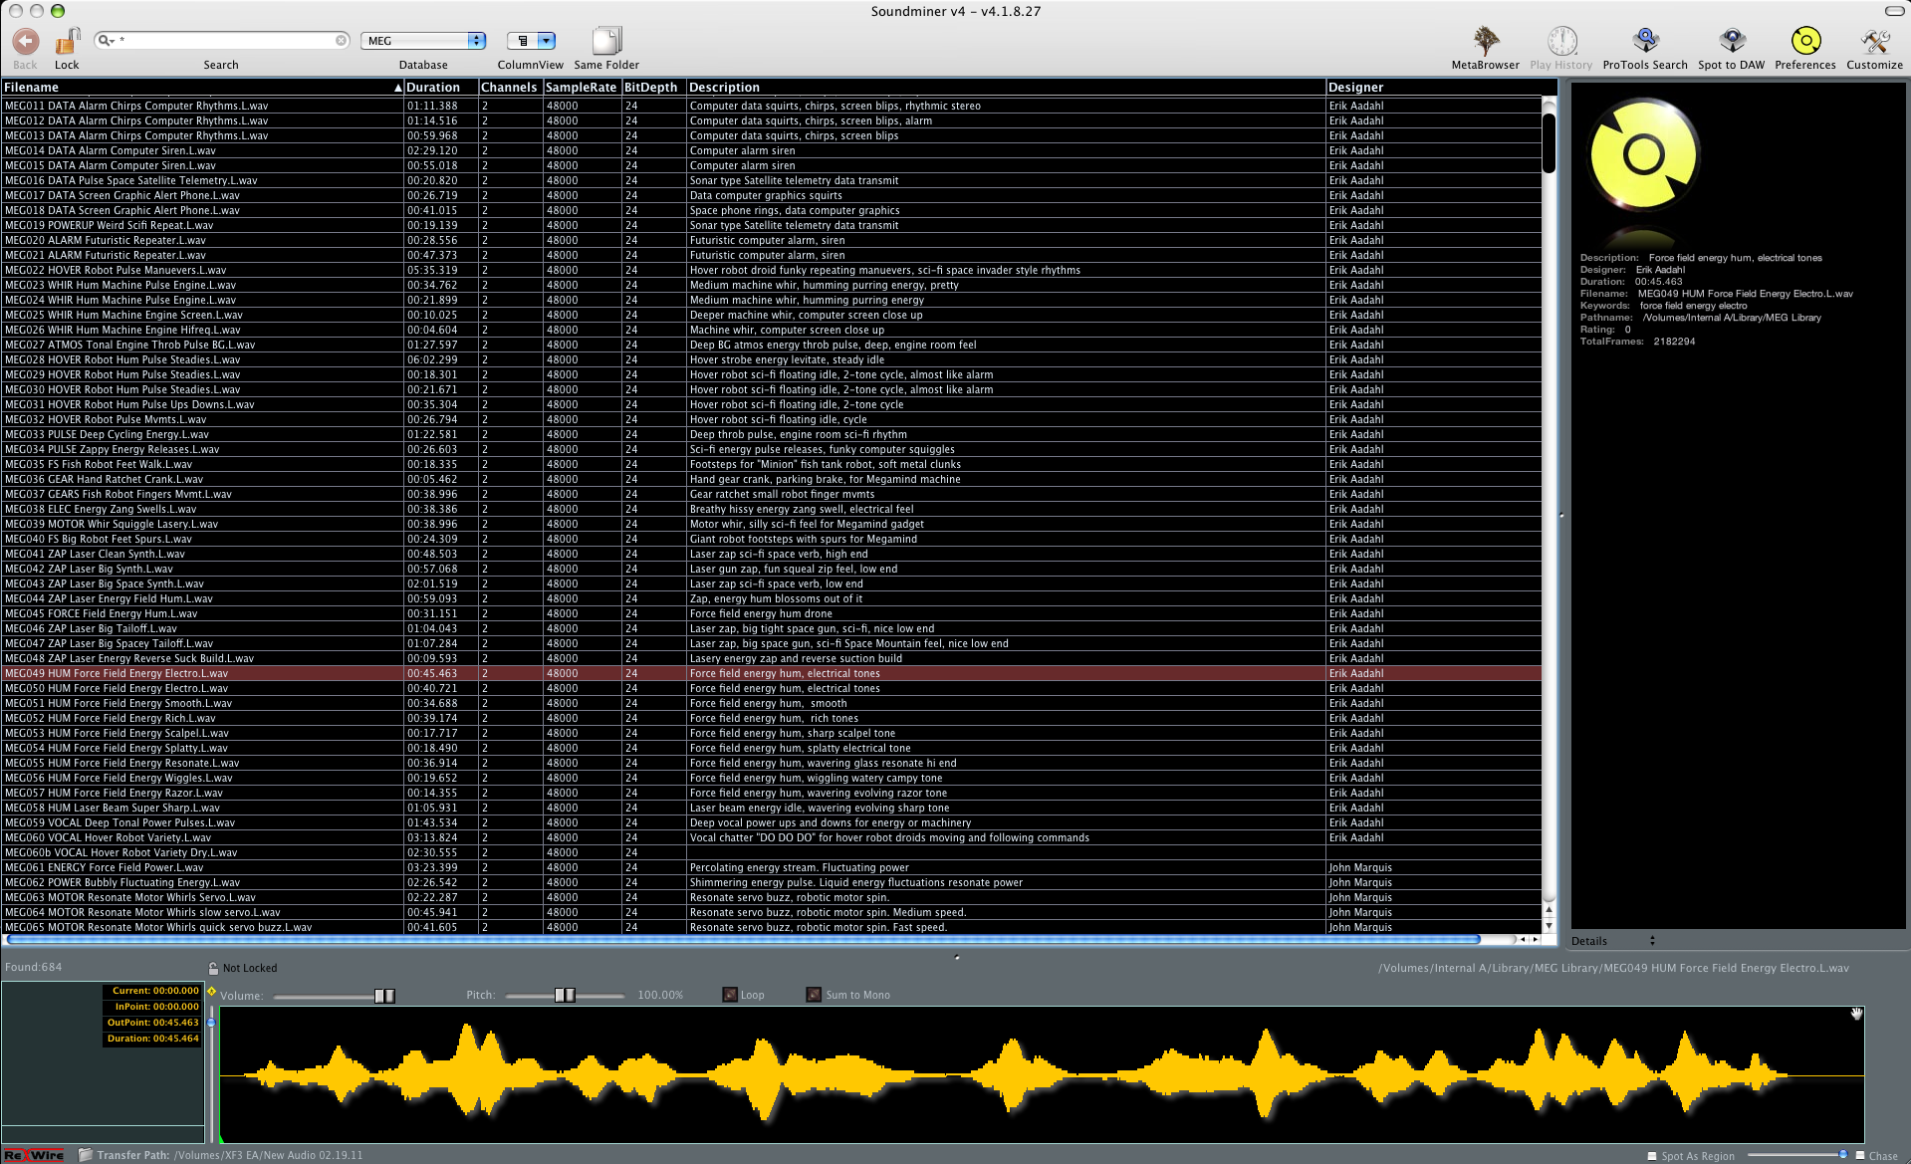
Task: Adjust the Pitch slider handle
Action: click(565, 996)
